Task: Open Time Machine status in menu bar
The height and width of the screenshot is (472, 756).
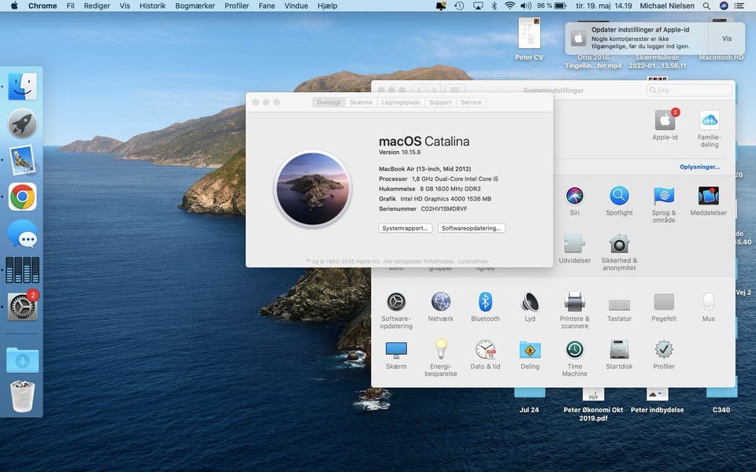Action: click(x=459, y=6)
